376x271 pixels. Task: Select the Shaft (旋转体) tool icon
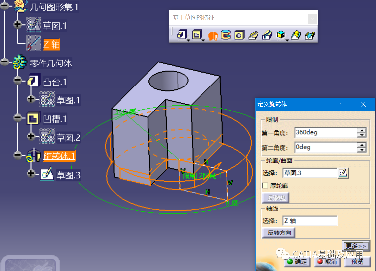pos(213,35)
